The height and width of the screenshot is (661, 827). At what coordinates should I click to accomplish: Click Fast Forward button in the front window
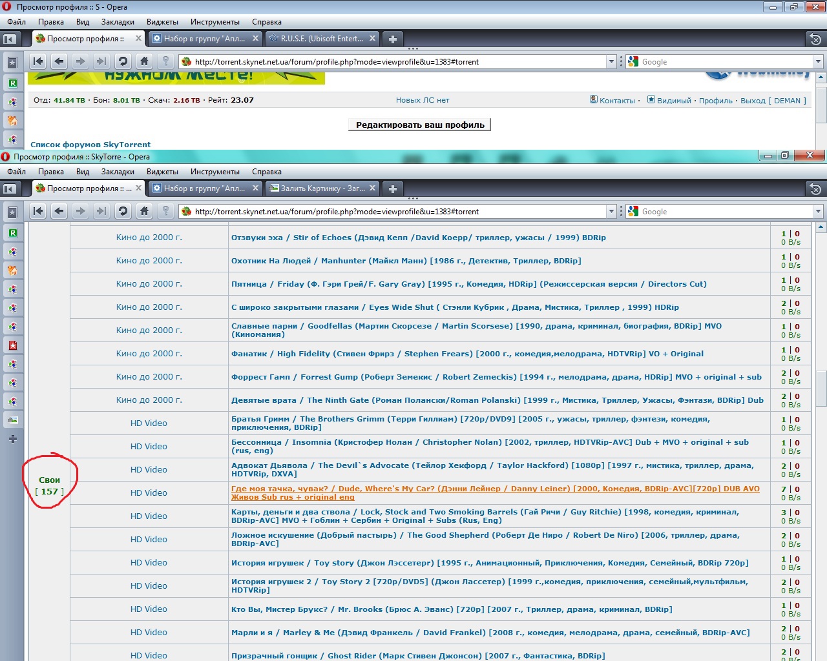tap(101, 211)
